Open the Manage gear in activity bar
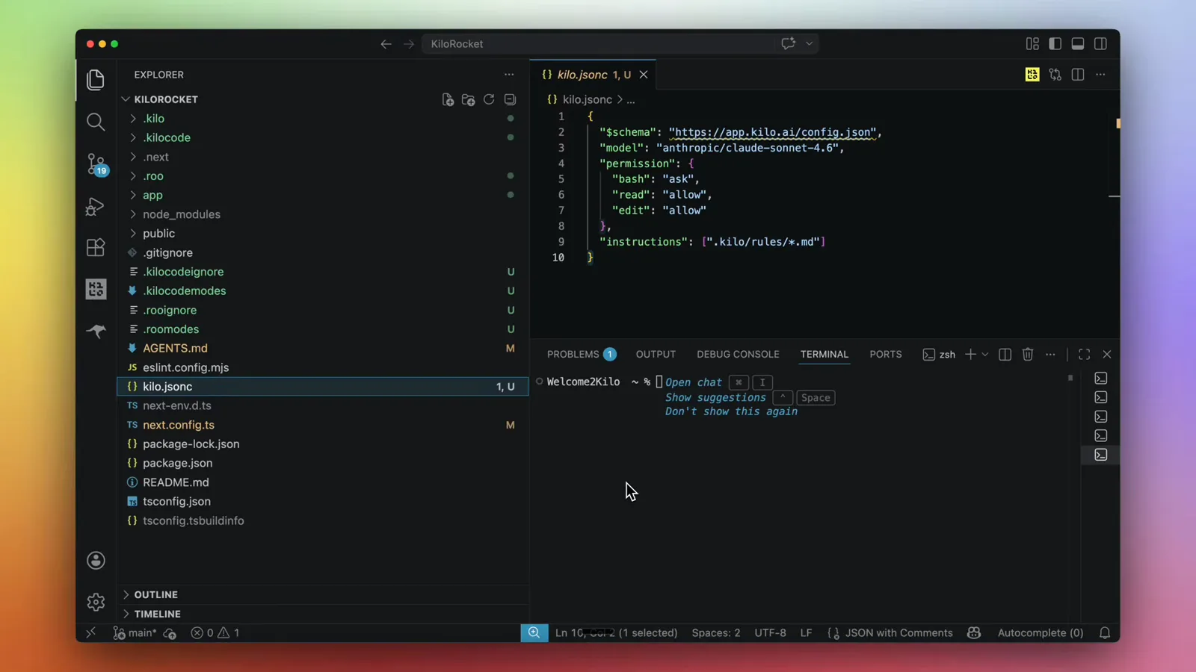The image size is (1196, 672). (x=96, y=601)
